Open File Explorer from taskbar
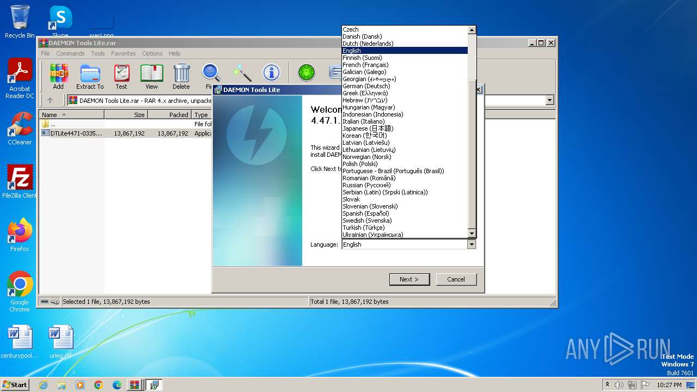Viewport: 697px width, 392px height. pos(62,385)
